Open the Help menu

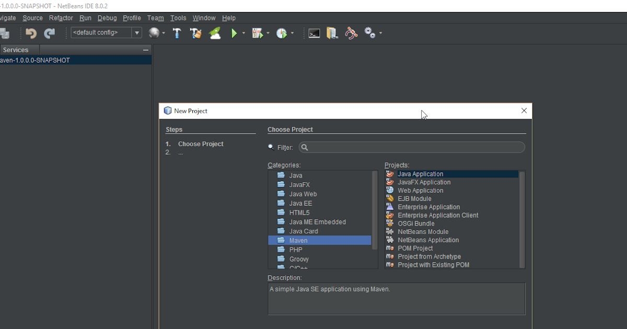pos(228,18)
